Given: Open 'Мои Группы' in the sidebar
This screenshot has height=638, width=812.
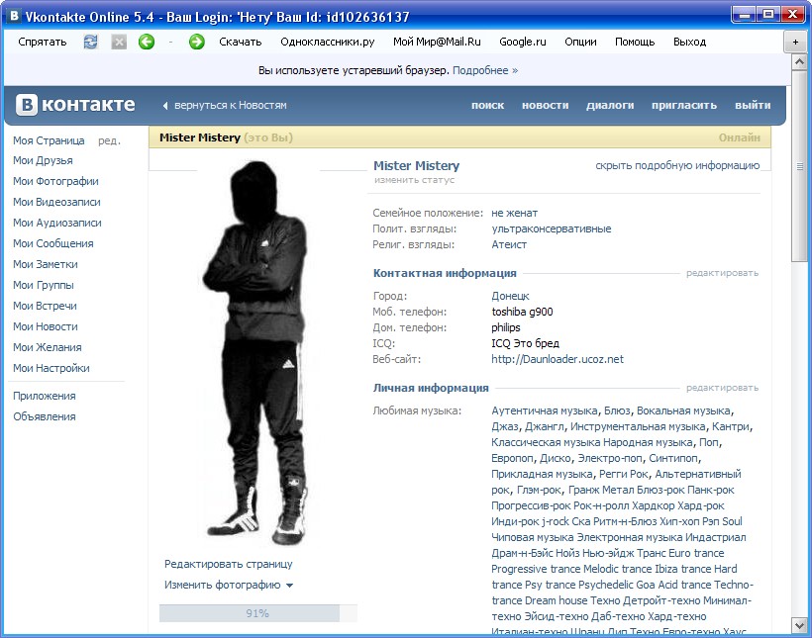Looking at the screenshot, I should pyautogui.click(x=44, y=285).
